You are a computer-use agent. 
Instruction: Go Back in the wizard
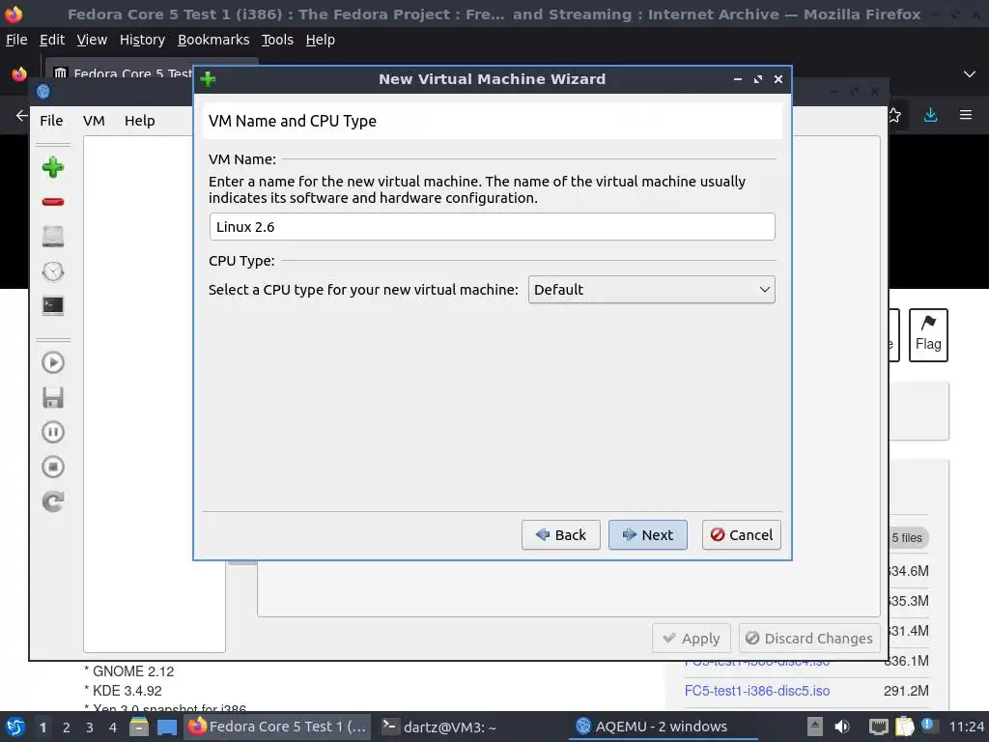[561, 535]
